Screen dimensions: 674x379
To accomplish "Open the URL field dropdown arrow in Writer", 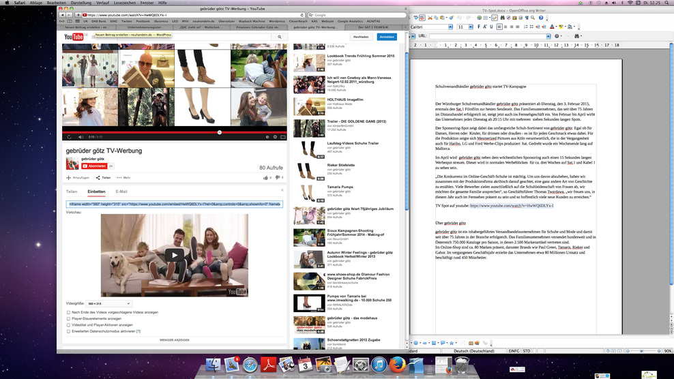I will coord(548,36).
